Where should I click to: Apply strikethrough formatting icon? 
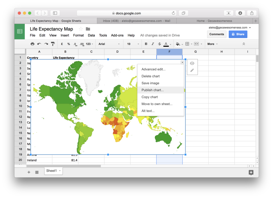click(x=160, y=44)
